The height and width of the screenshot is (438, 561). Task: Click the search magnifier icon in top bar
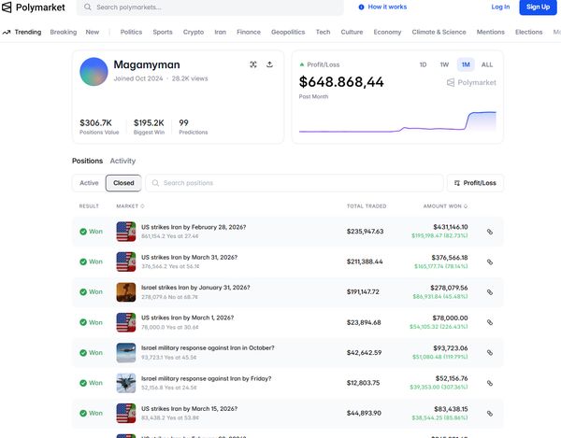tap(87, 7)
